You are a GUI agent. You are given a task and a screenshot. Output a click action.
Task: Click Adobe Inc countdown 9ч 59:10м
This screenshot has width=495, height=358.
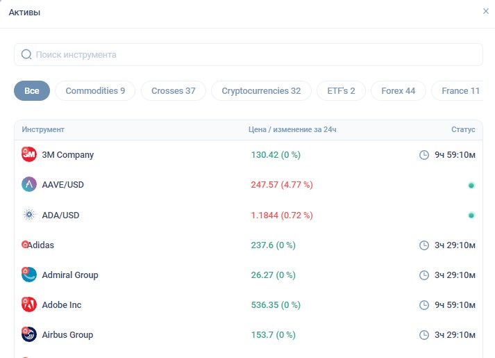[455, 305]
